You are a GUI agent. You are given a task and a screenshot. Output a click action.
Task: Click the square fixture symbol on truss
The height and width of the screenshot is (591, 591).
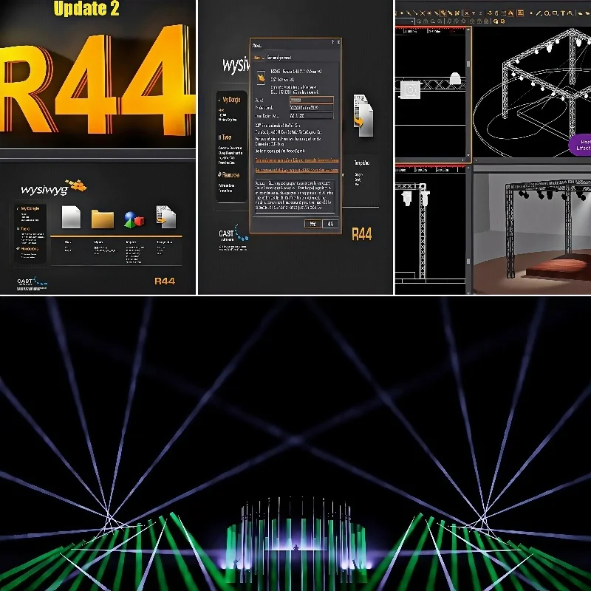pos(410,90)
